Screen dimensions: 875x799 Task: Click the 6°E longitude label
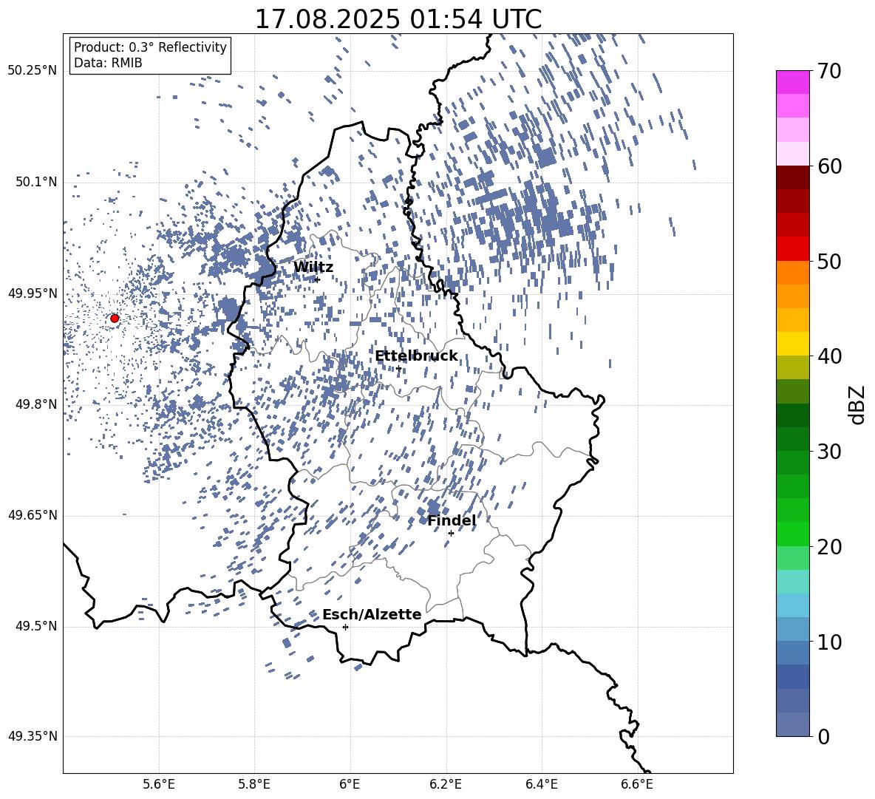pyautogui.click(x=350, y=784)
